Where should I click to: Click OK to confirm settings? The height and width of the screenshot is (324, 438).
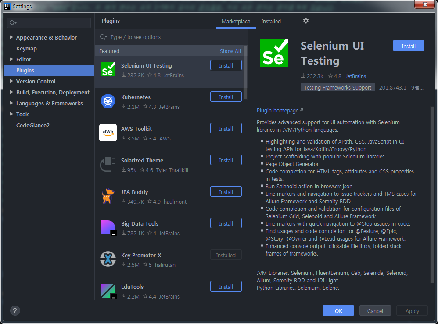pos(338,310)
